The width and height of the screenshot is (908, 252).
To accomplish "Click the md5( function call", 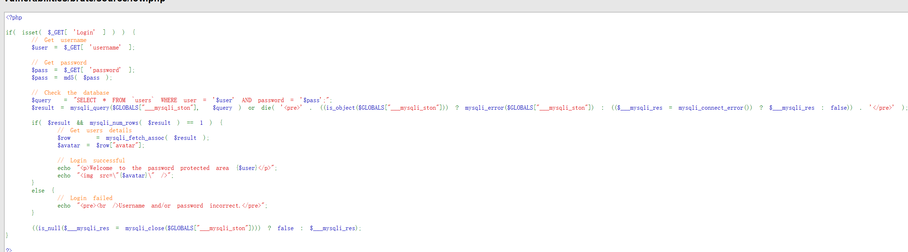I will point(70,78).
